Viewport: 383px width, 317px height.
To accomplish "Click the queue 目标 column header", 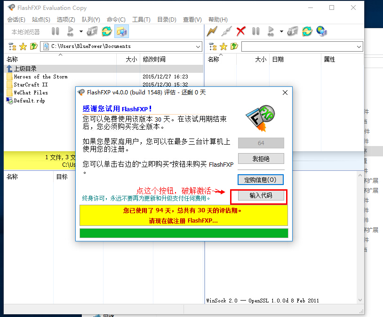I will point(64,177).
